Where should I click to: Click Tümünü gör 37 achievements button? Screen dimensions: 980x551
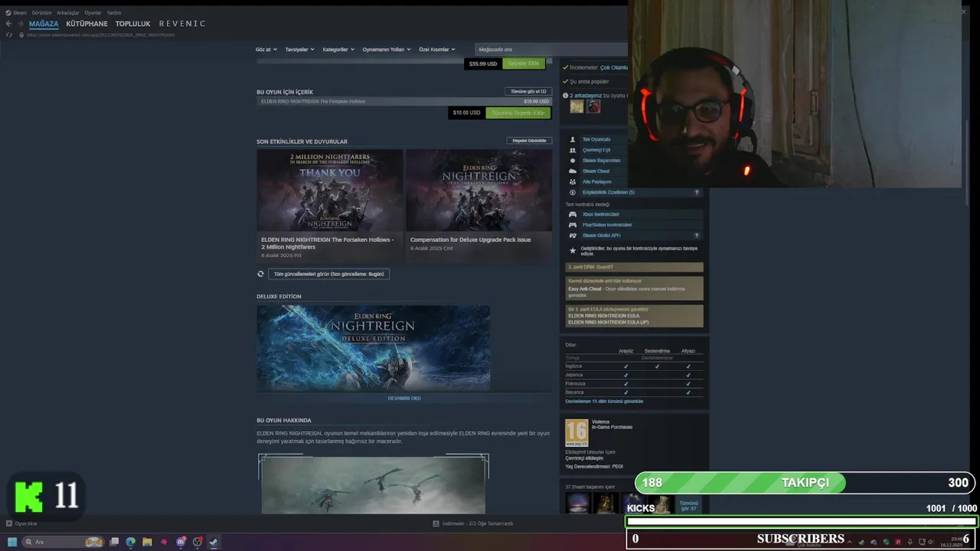(x=688, y=506)
